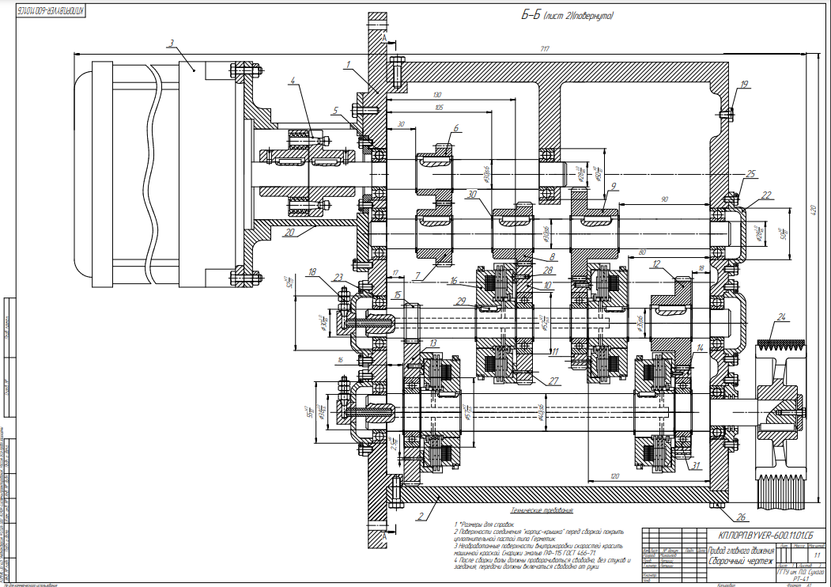Click part callout number 20

click(289, 232)
